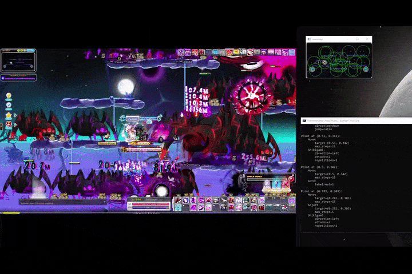Viewport: 412px width, 274px height.
Task: Click the last buff icon in top row
Action: pos(292,53)
